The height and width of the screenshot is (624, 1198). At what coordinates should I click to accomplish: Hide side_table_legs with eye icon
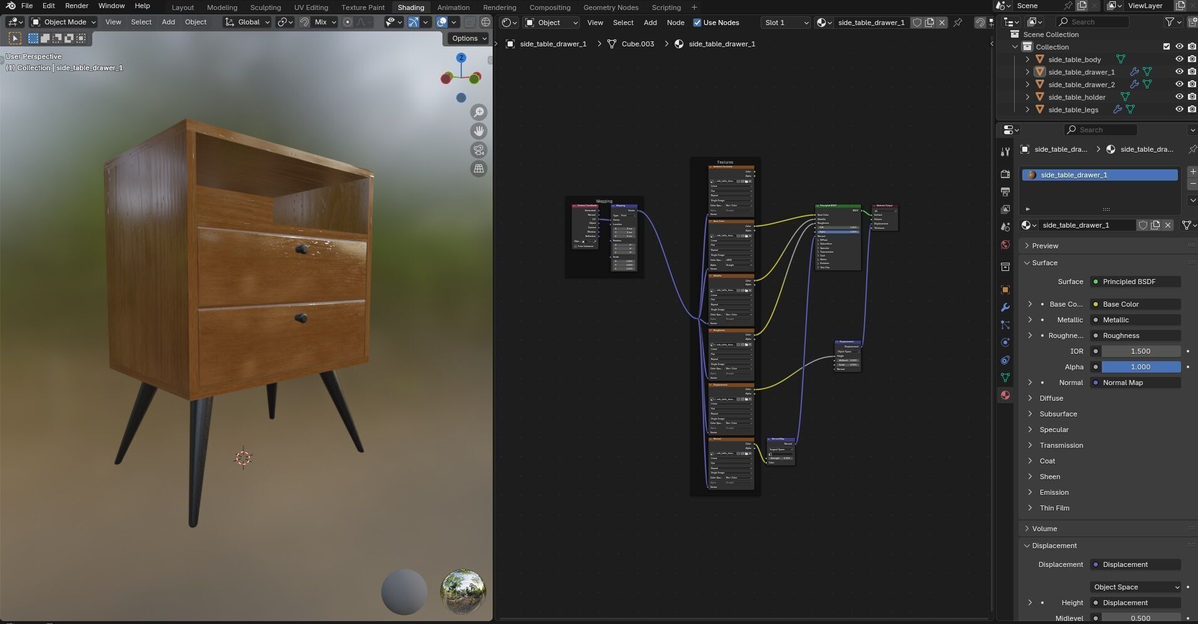(1179, 110)
